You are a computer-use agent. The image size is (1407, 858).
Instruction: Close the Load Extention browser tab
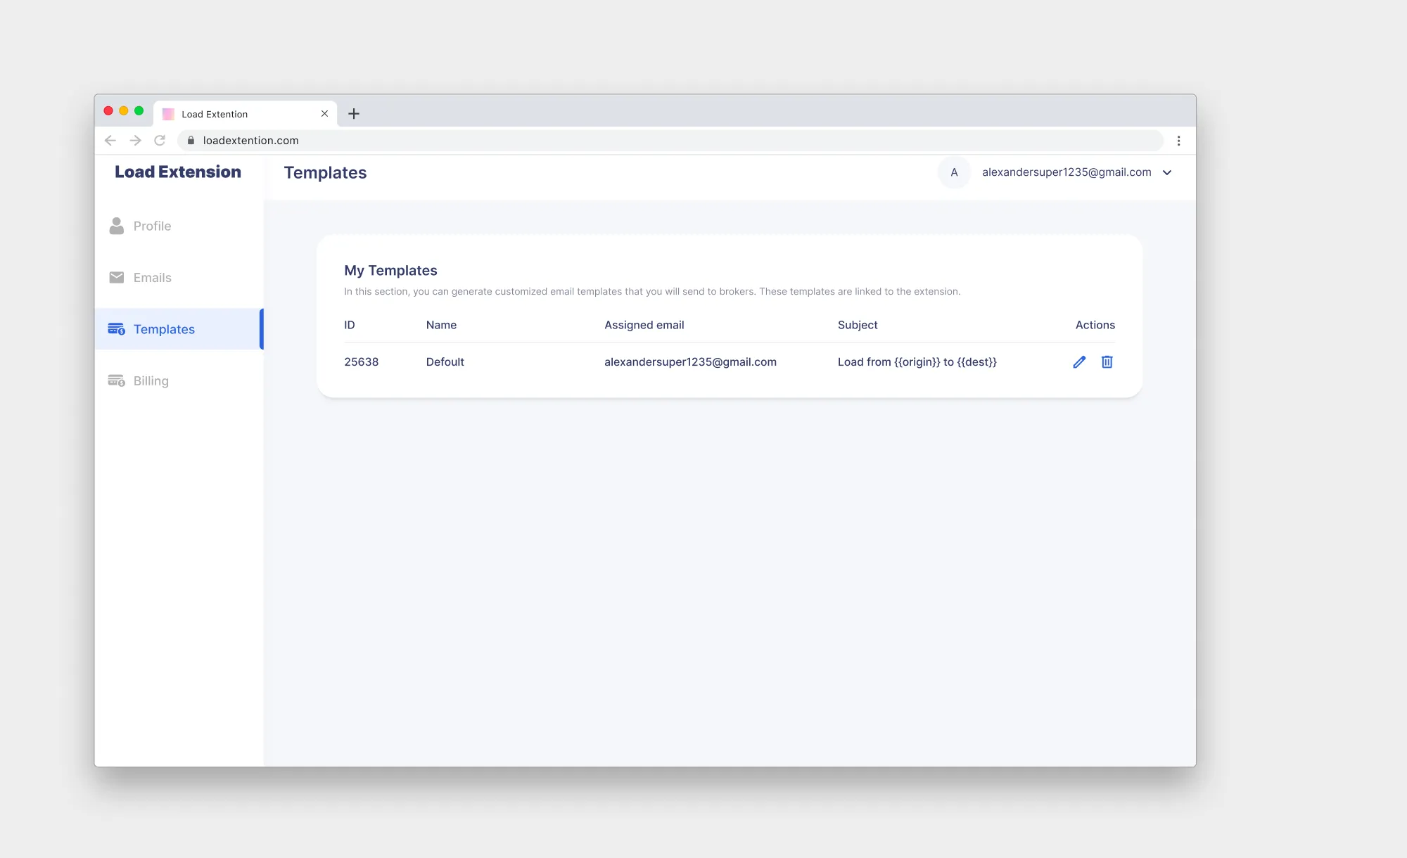[324, 114]
